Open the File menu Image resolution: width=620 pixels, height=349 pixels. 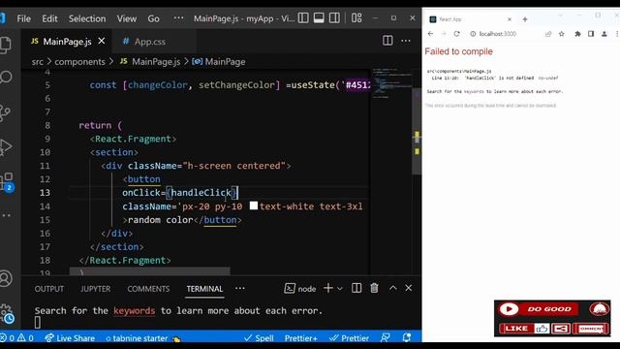[x=23, y=18]
